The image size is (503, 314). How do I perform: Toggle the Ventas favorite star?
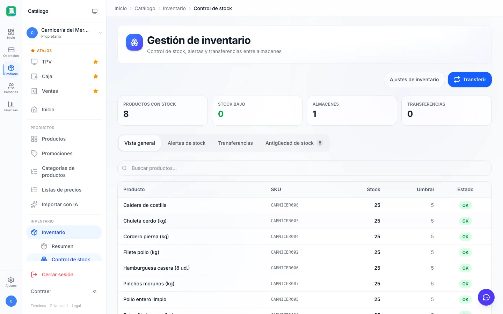point(96,91)
